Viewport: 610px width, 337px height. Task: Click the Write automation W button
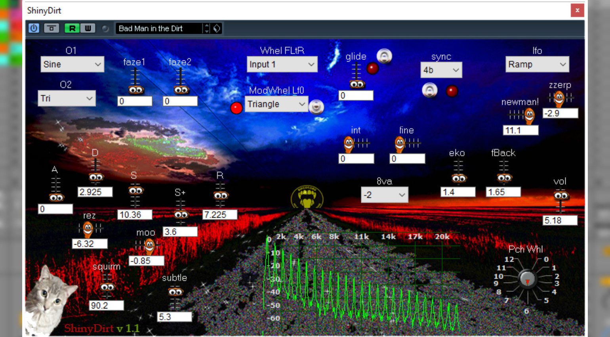tap(88, 28)
